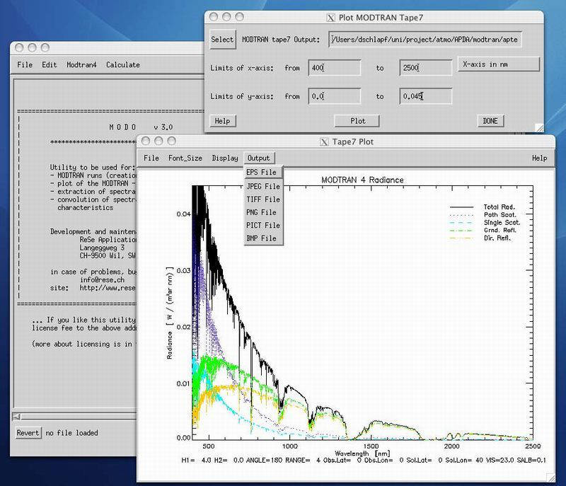Viewport: 566px width, 486px height.
Task: Select PICT File output format
Action: pos(262,226)
